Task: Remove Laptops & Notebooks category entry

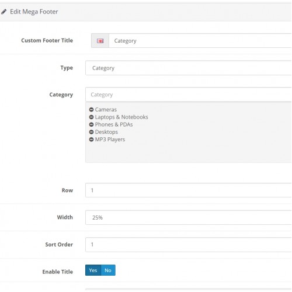Action: click(x=91, y=117)
